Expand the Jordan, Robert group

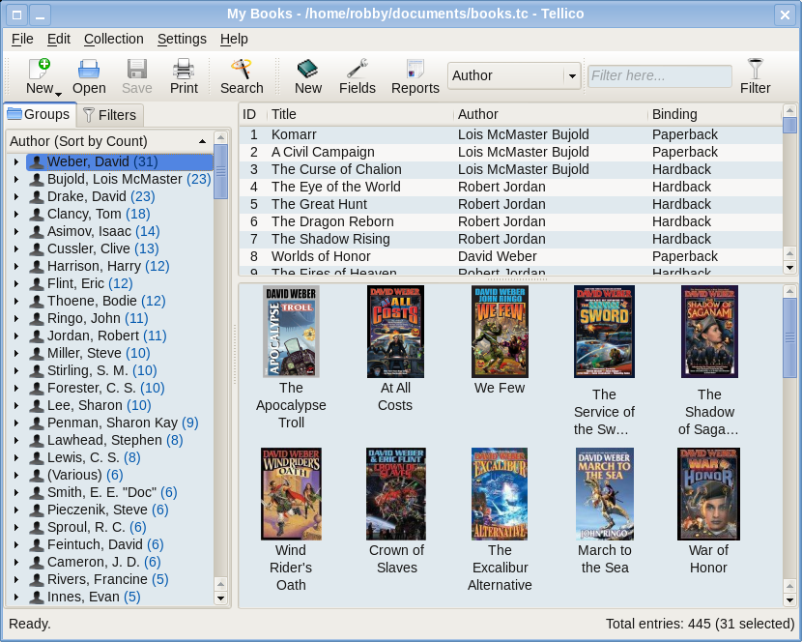(x=16, y=336)
